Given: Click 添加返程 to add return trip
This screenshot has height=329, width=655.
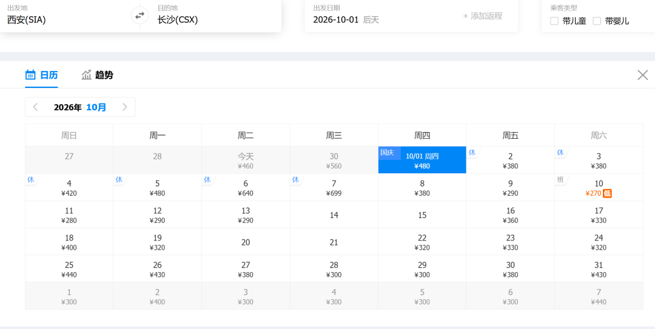Looking at the screenshot, I should pos(483,16).
